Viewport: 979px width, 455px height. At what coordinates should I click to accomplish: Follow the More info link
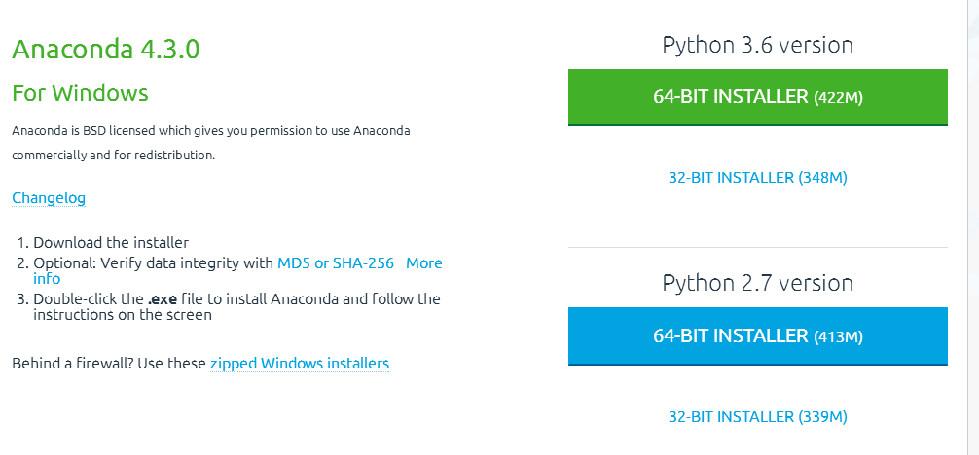tap(423, 263)
